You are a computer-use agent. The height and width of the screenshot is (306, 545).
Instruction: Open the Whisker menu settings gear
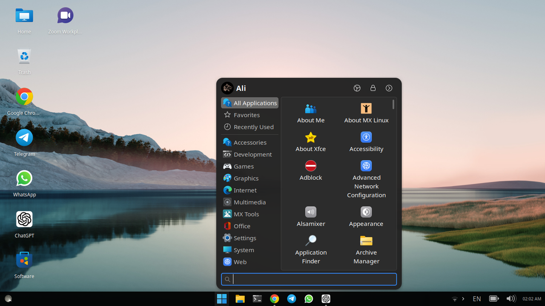tap(357, 88)
